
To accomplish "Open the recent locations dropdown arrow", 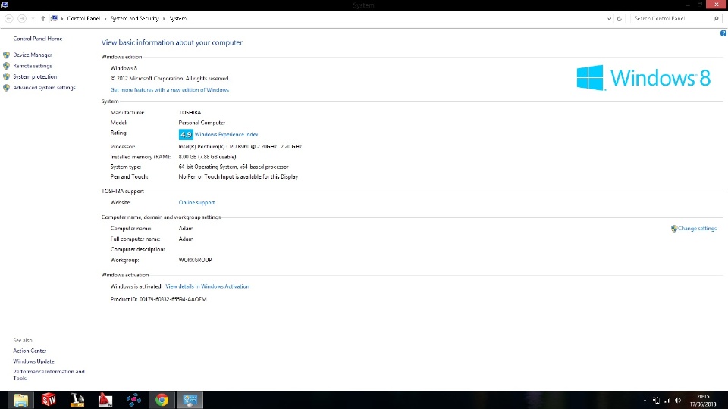I will [33, 18].
